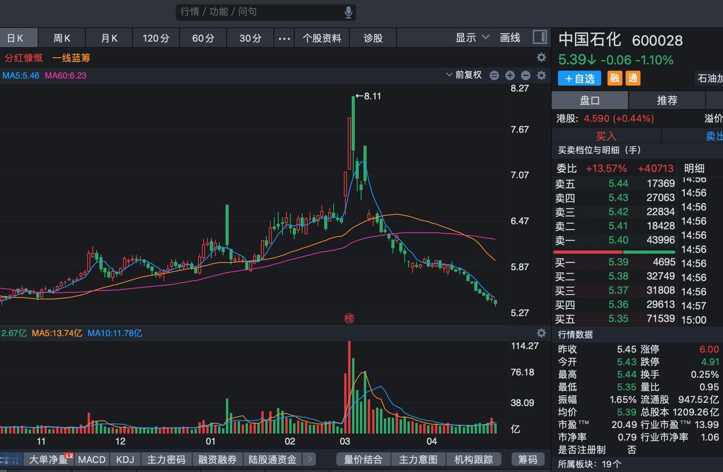Expand the more periods ellipsis menu
Viewport: 723px width, 472px height.
(284, 37)
